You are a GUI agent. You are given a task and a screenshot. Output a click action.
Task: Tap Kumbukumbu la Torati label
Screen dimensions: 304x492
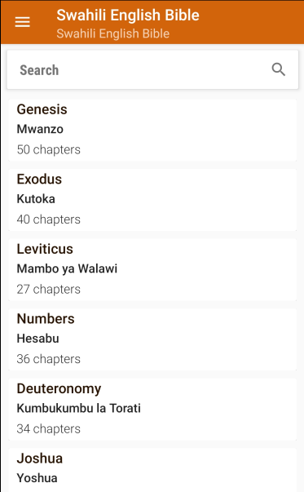[79, 408]
